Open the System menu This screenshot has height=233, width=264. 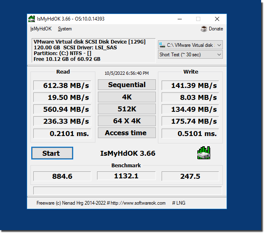click(65, 29)
